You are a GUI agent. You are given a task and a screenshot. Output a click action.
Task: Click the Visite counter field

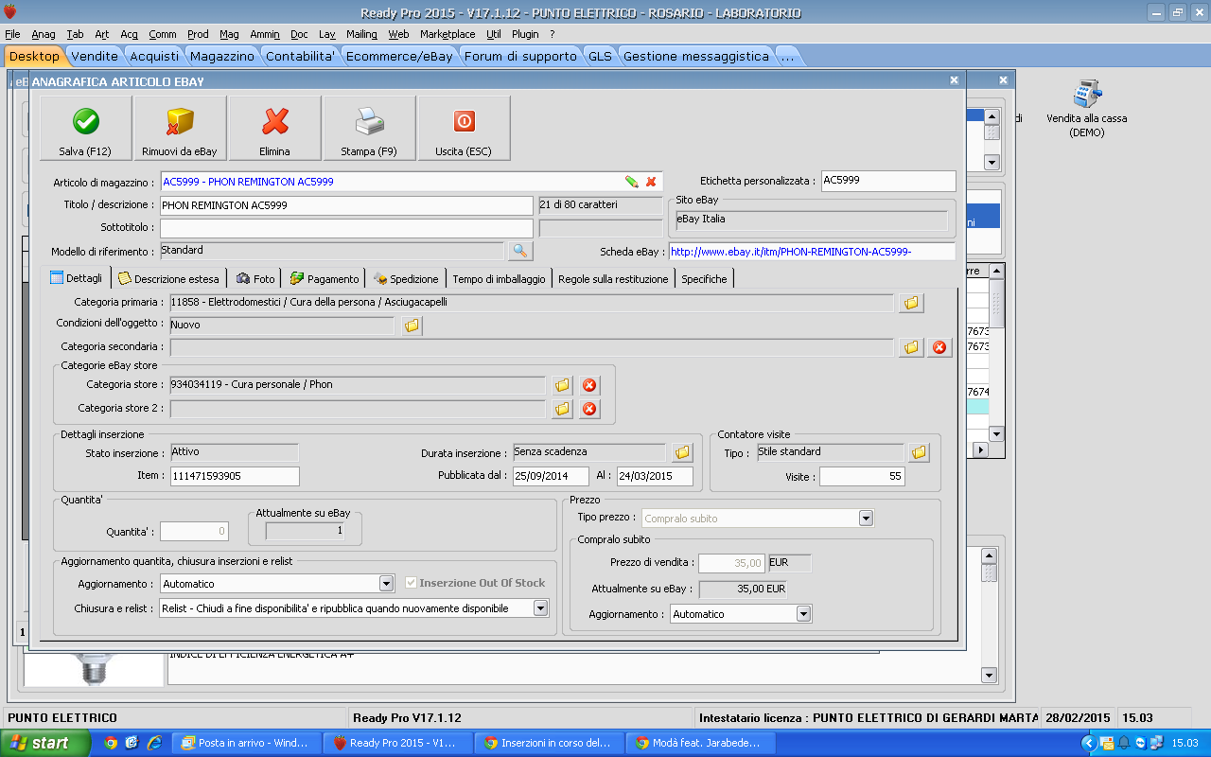(x=862, y=477)
